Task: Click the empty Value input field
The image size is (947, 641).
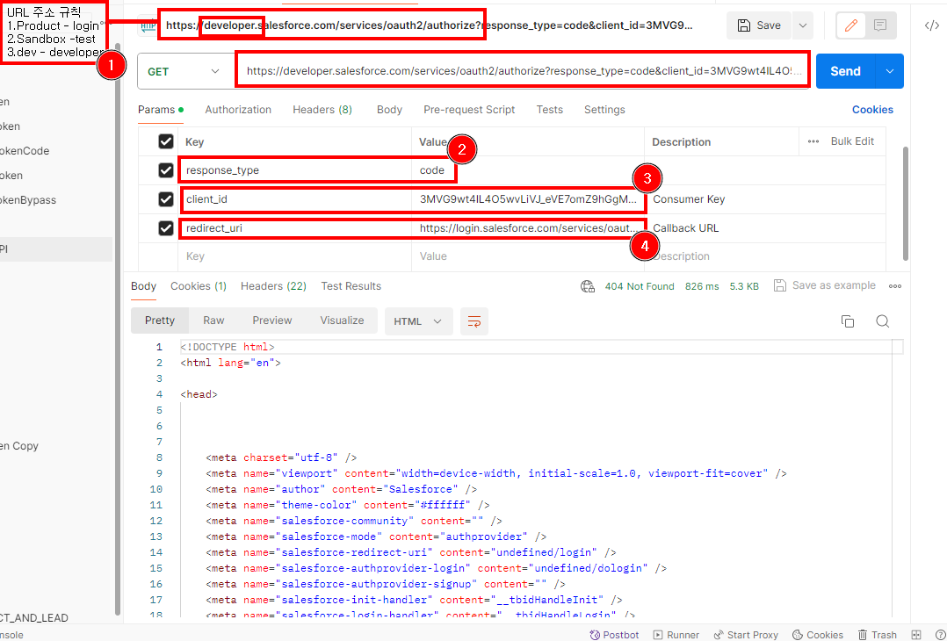Action: pos(528,256)
